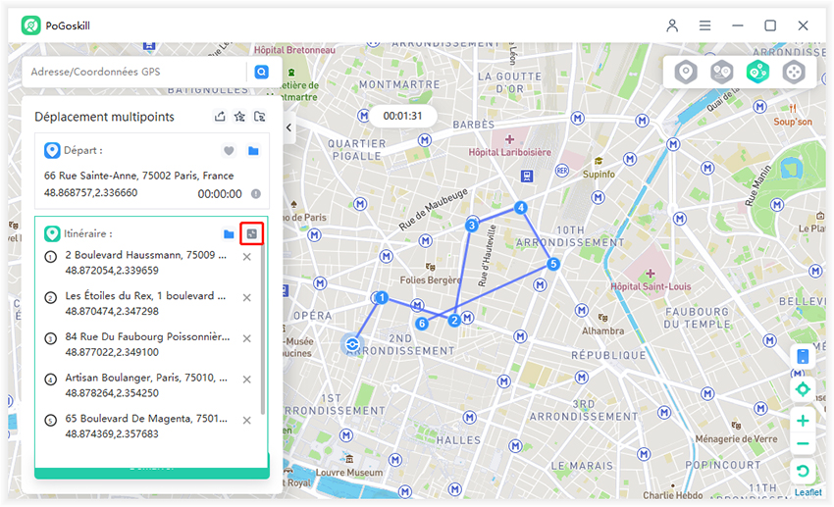Click the 00:01:31 timer bubble on map
The width and height of the screenshot is (834, 507).
(402, 116)
